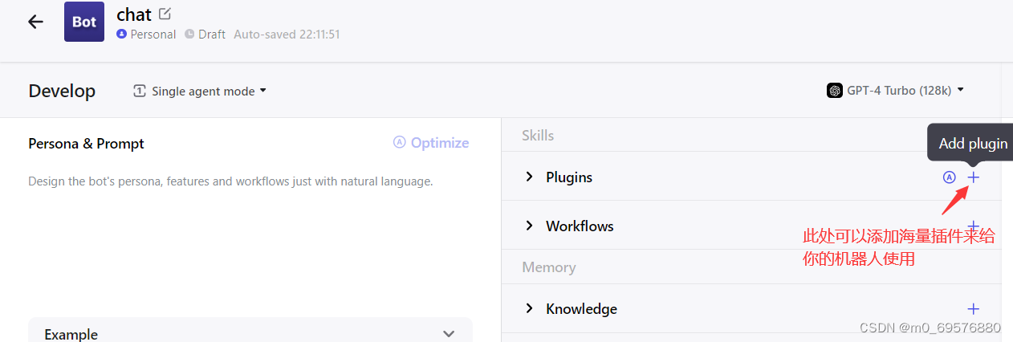Viewport: 1013px width, 342px height.
Task: Click the chat bot title
Action: tap(134, 14)
